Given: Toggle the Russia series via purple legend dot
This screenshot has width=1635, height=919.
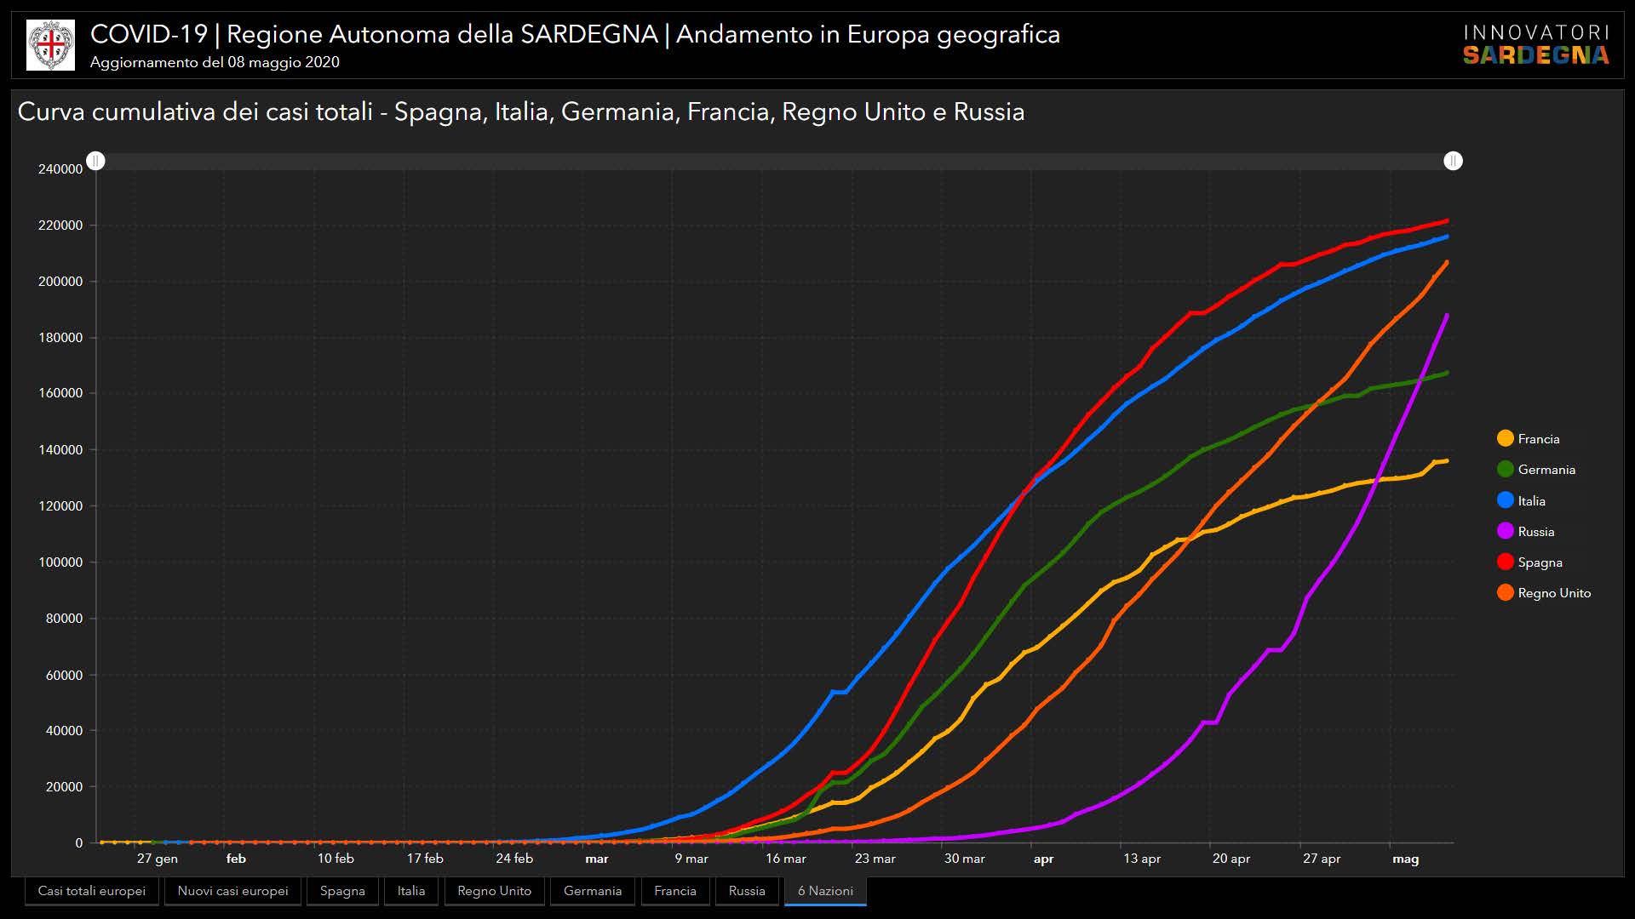Looking at the screenshot, I should point(1505,532).
